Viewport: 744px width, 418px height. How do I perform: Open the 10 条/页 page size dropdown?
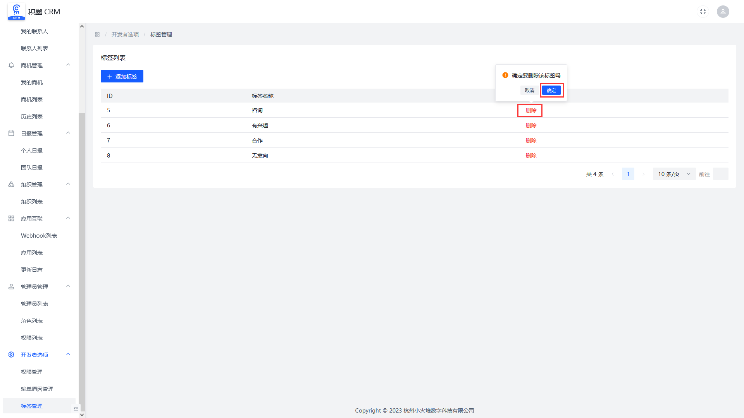674,174
